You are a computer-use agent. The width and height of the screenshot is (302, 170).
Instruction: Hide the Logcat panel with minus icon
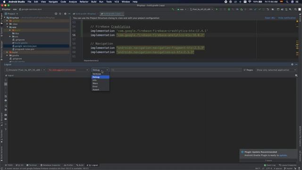[x=296, y=64]
